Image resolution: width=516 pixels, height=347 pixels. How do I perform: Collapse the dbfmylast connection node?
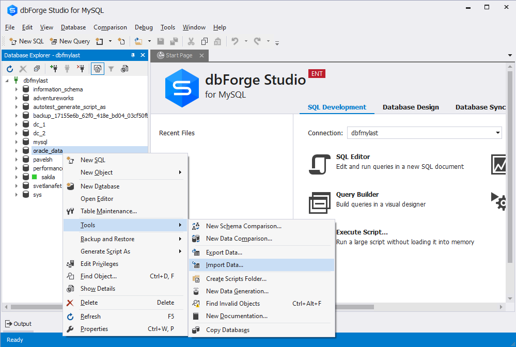tap(7, 81)
